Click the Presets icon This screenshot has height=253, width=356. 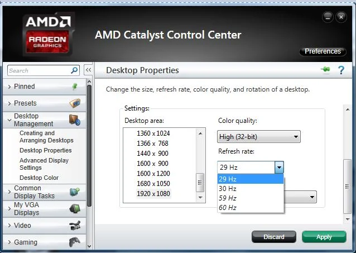point(75,103)
